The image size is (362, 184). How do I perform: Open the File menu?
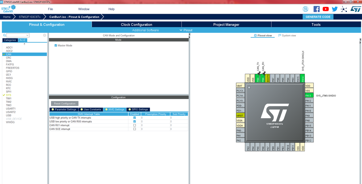pos(50,9)
